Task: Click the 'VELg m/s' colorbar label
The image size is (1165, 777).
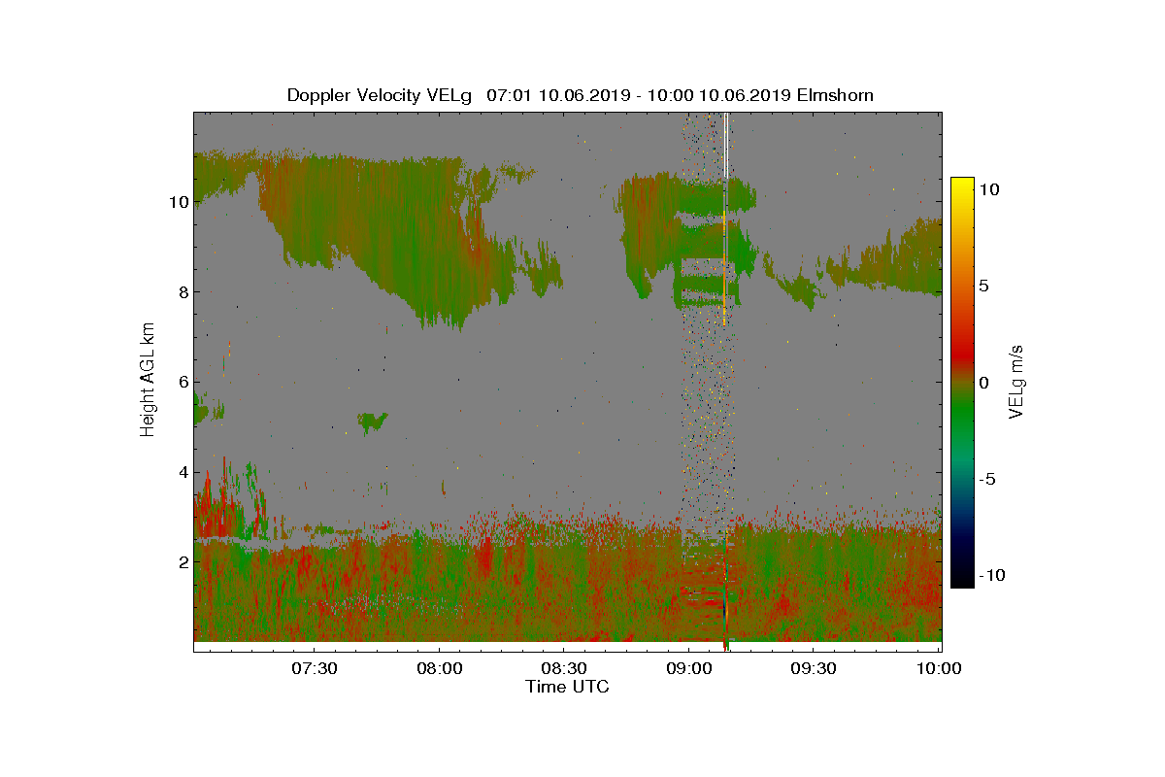Action: 1016,381
